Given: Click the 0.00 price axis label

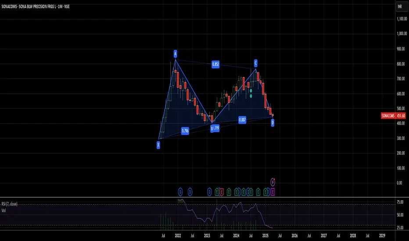Looking at the screenshot, I should point(399,183).
